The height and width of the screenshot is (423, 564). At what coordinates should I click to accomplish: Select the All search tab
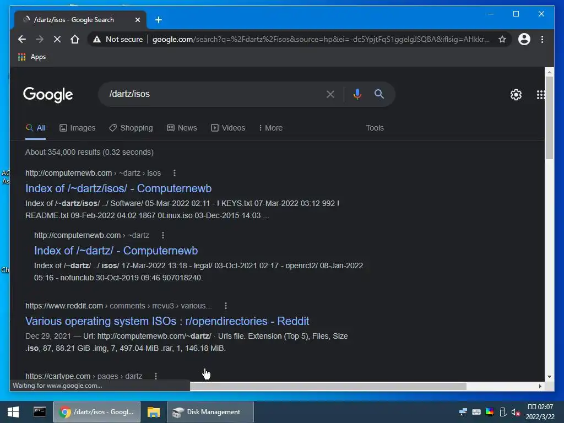36,128
